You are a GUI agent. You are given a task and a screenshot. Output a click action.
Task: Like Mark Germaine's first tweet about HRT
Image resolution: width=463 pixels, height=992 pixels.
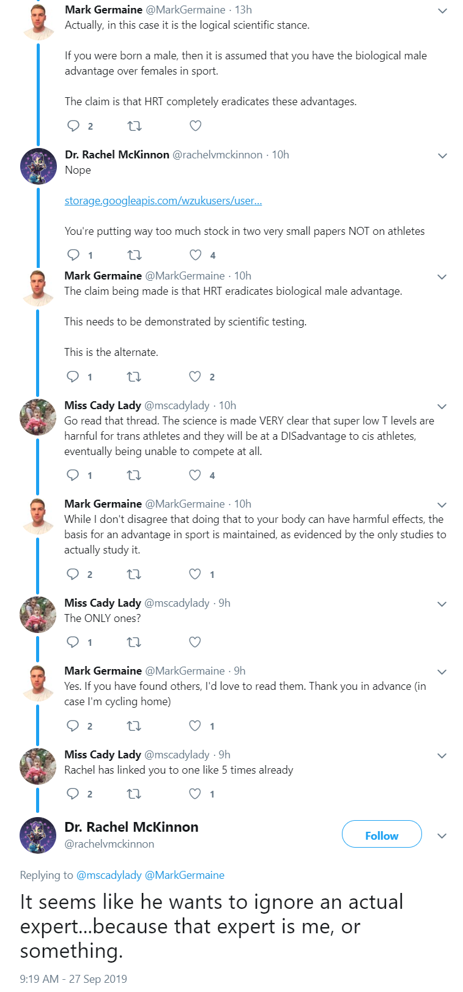[x=195, y=126]
